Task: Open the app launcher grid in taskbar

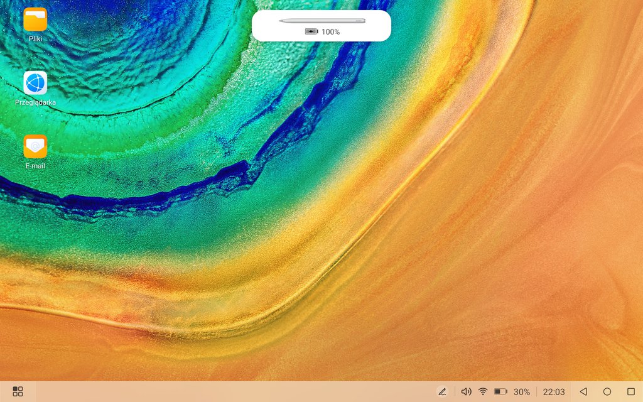Action: point(18,391)
